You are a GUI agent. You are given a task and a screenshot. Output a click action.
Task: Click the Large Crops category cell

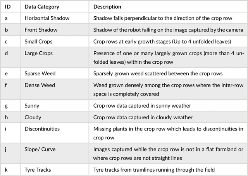(x=38, y=53)
